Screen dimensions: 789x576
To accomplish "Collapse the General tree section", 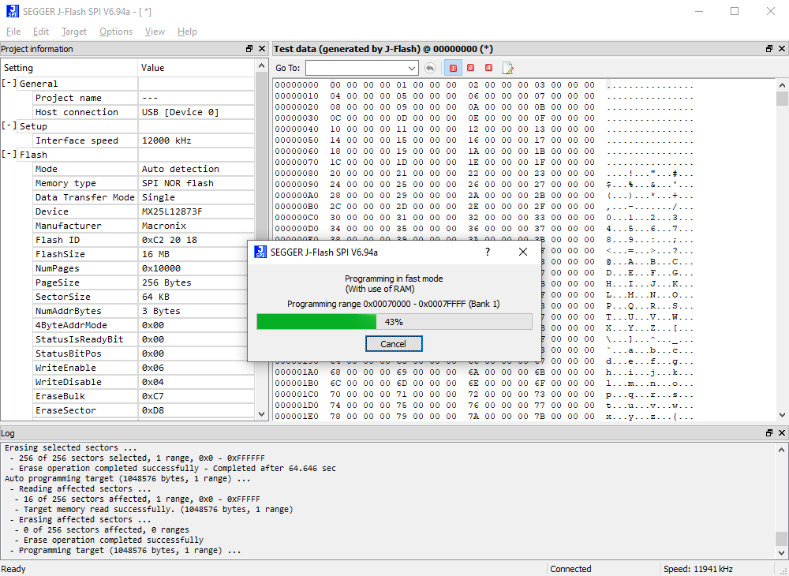I will pyautogui.click(x=9, y=84).
